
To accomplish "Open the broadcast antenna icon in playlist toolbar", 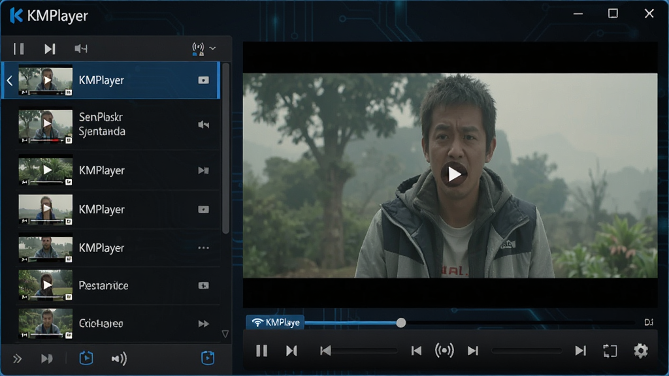I will [198, 48].
